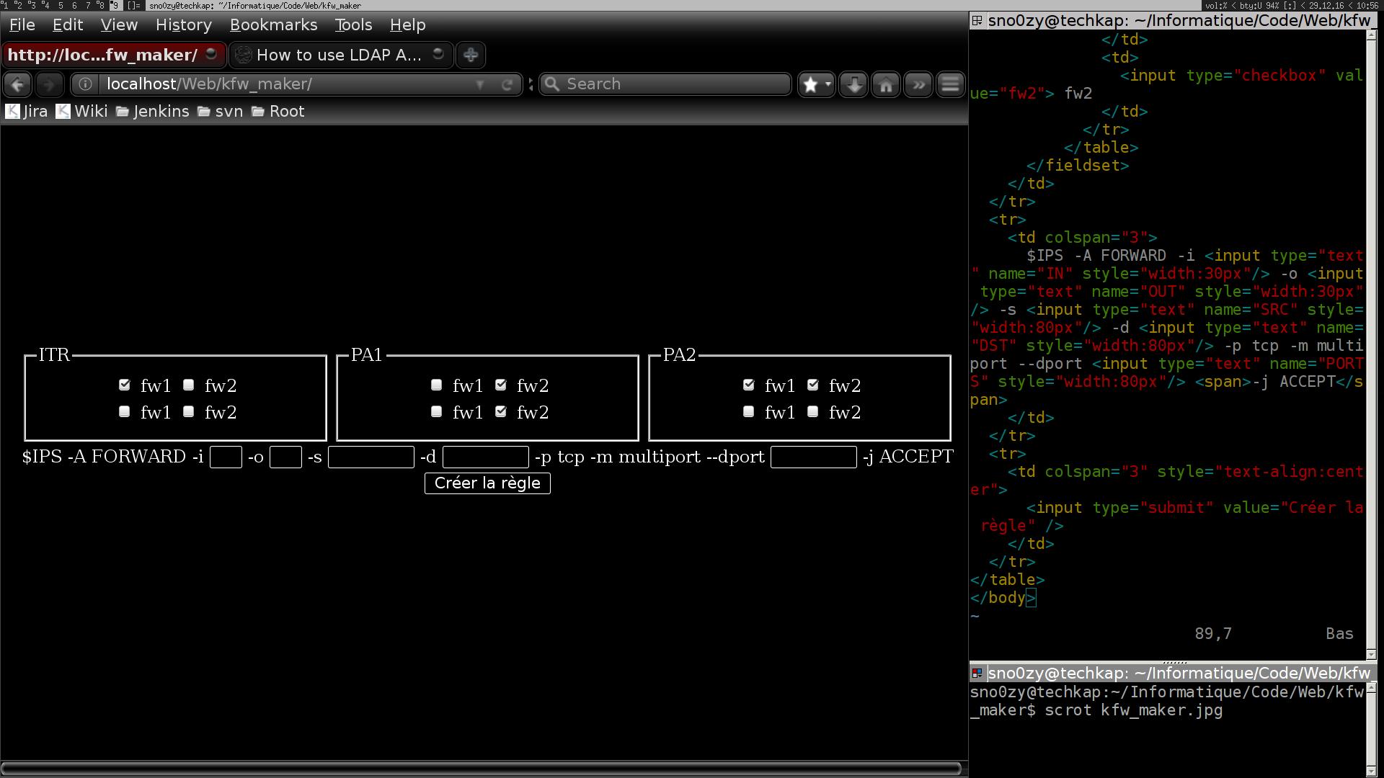
Task: Click the scrot kfw_maker.jpg command text
Action: click(1133, 710)
